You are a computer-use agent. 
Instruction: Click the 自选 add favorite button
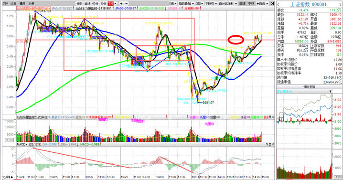[262, 3]
